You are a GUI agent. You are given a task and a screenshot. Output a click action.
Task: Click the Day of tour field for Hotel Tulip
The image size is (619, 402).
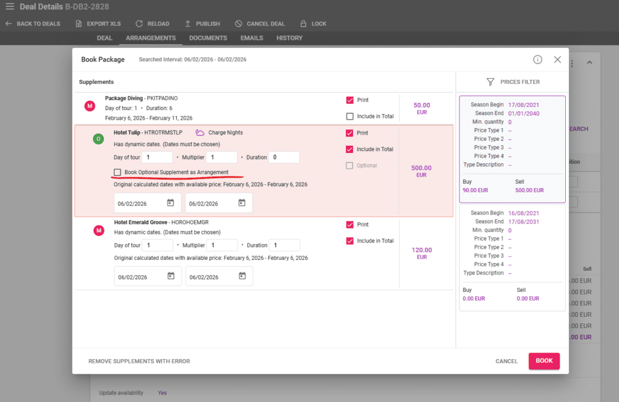coord(157,157)
